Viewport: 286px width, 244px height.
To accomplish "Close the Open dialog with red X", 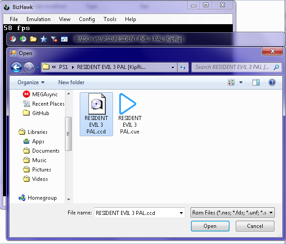I will [273, 51].
